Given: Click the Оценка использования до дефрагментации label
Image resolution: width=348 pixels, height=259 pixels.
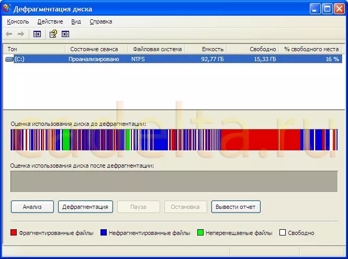Looking at the screenshot, I should [78, 124].
